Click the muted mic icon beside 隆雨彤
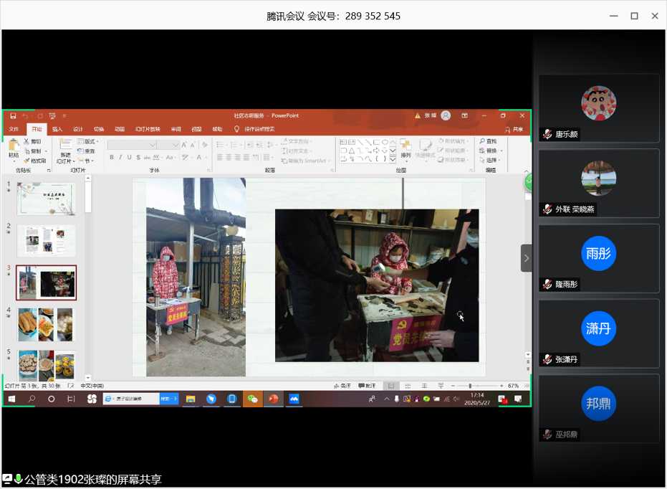 (547, 285)
